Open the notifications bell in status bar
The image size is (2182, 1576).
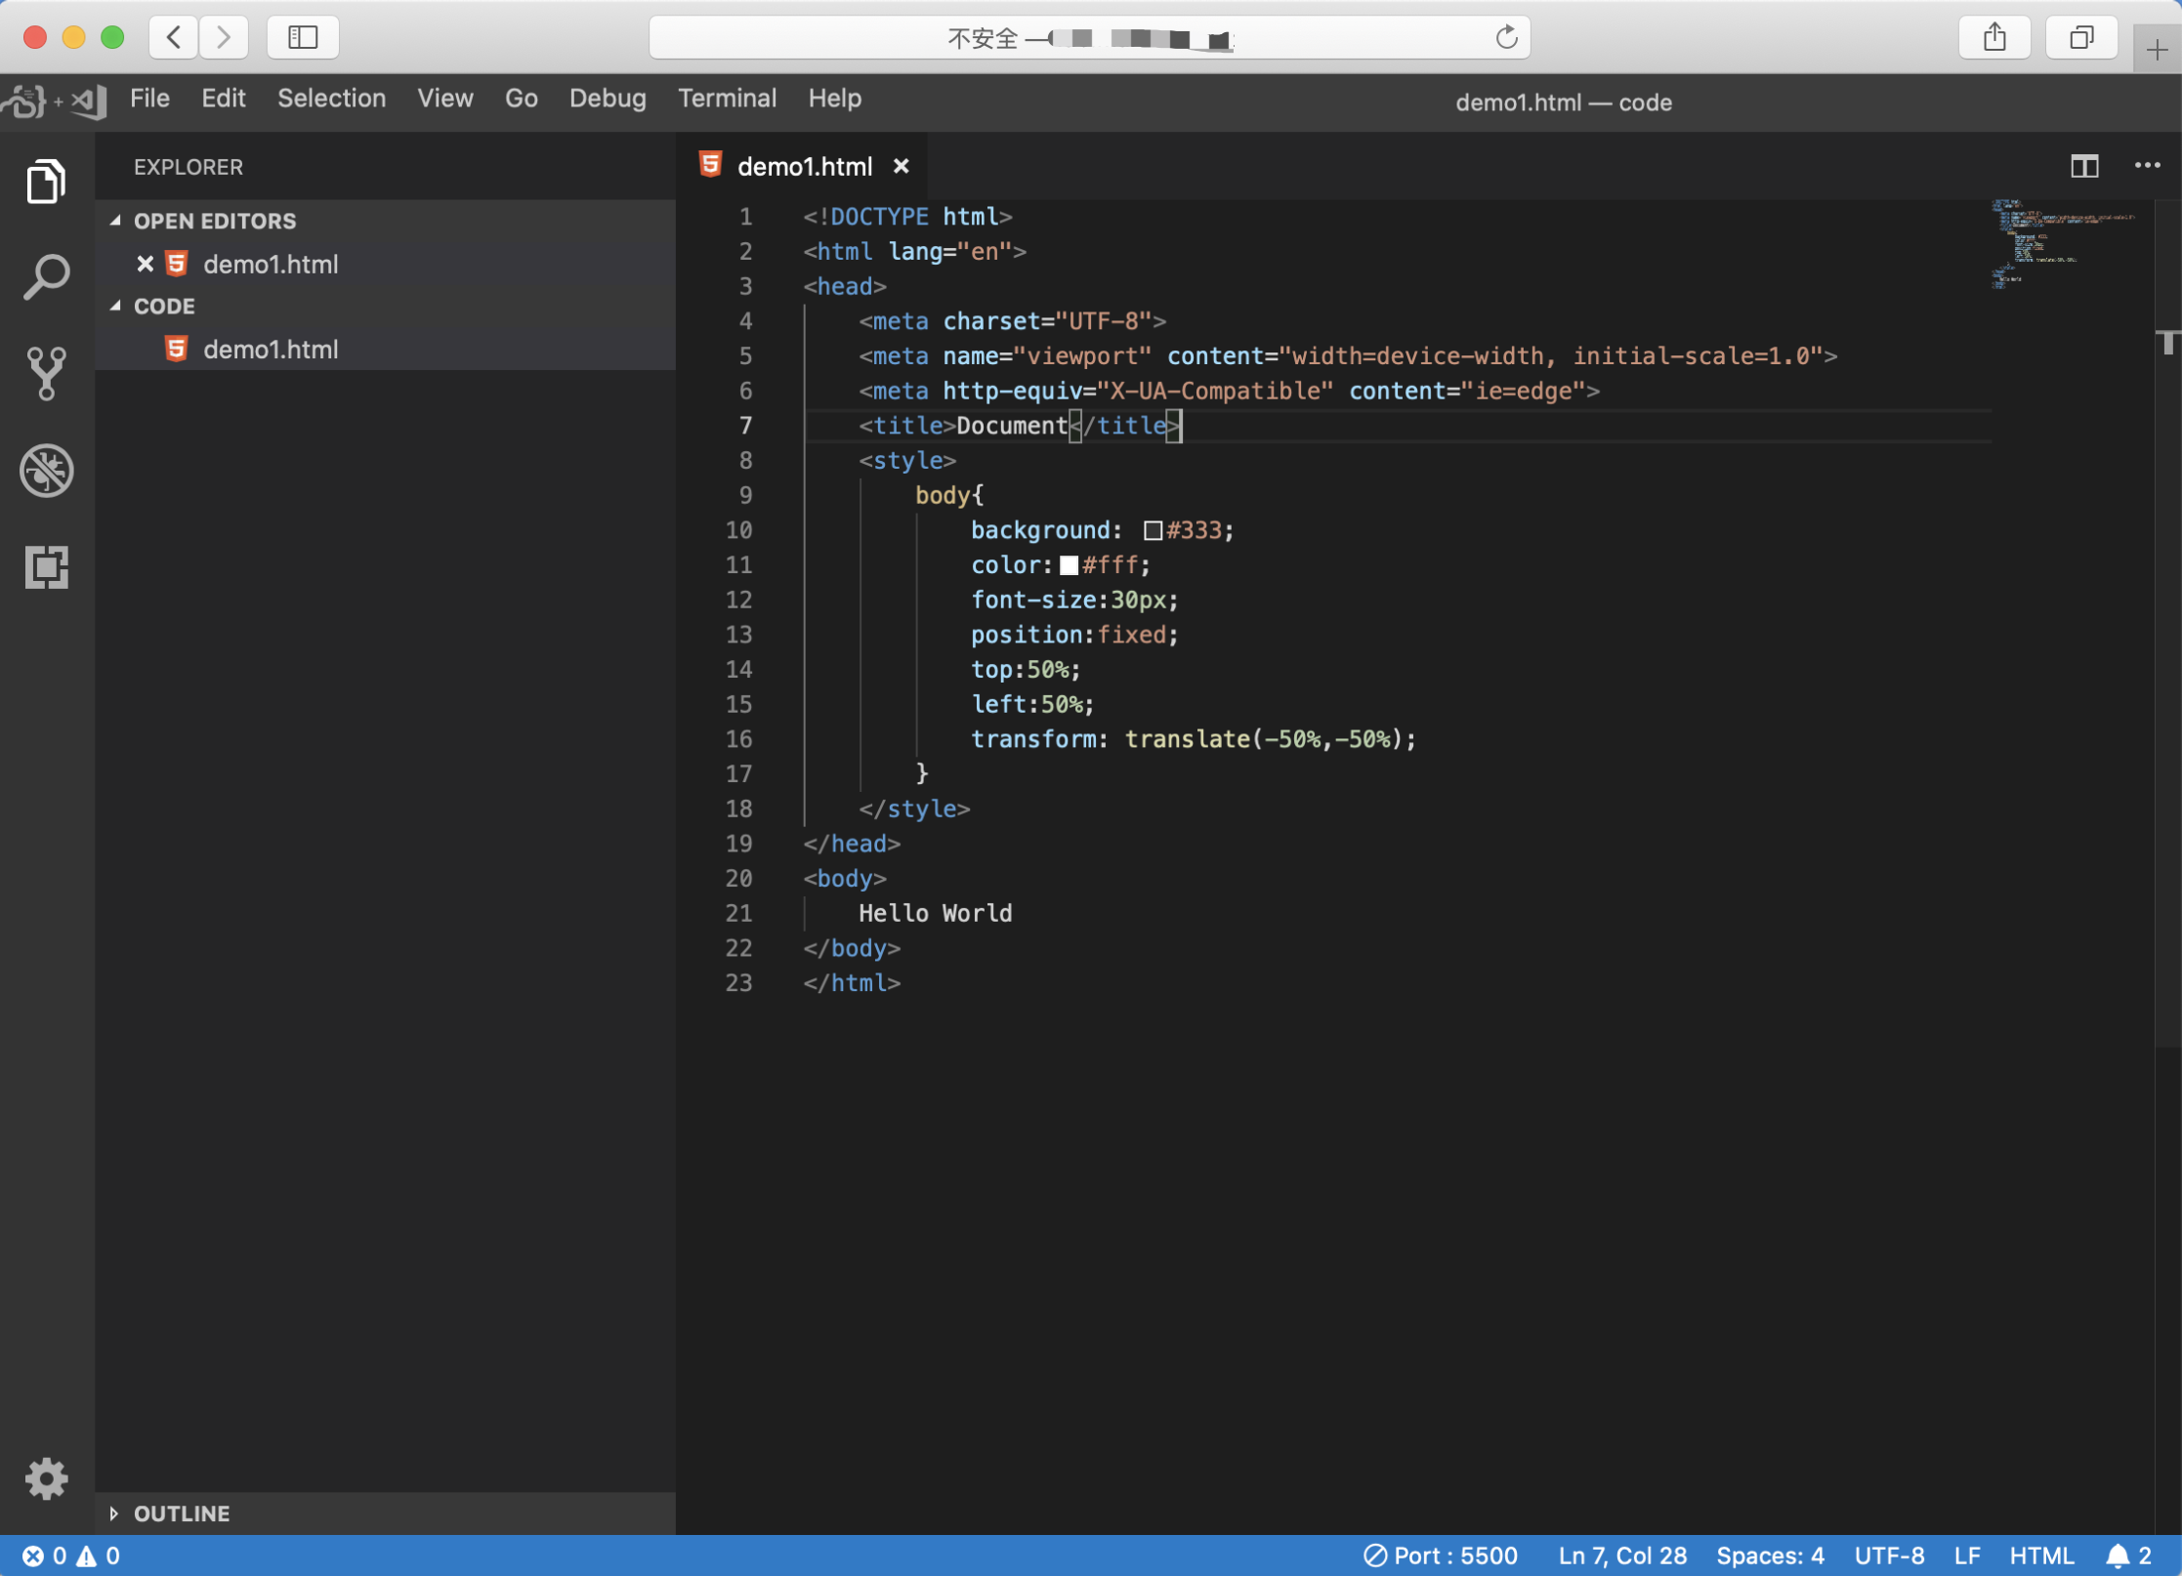(2129, 1555)
